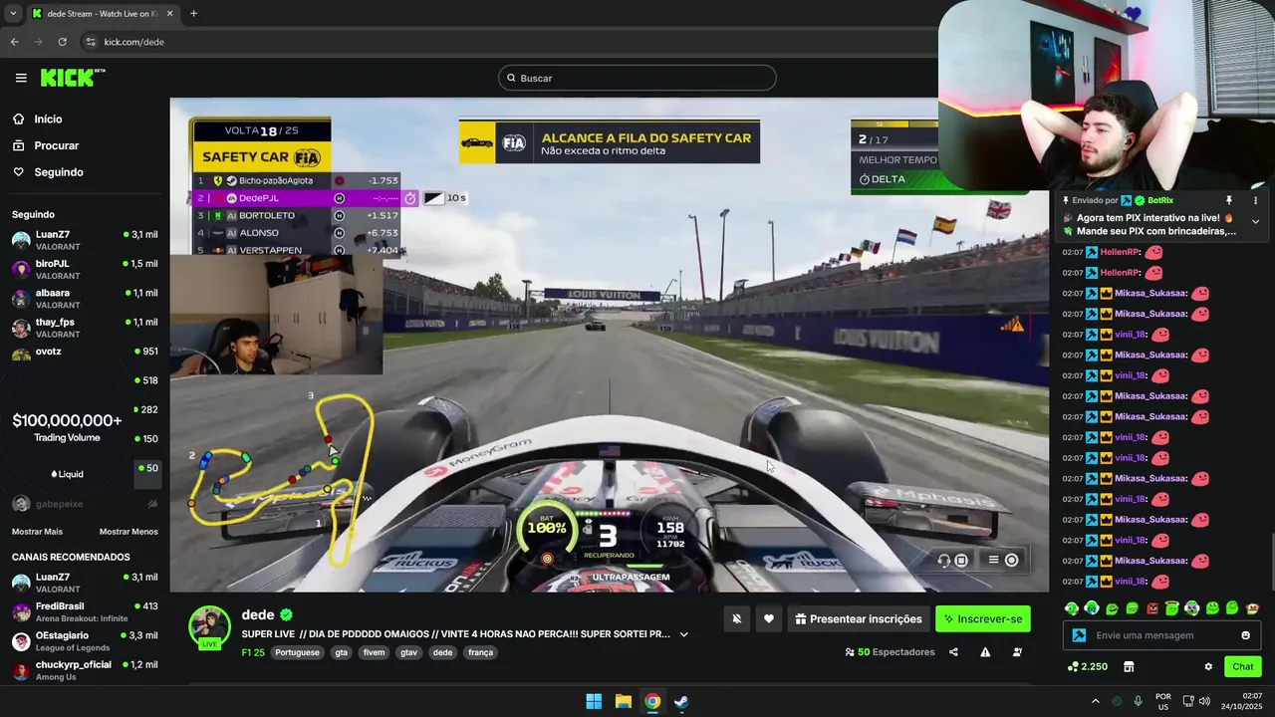This screenshot has height=717, width=1275.
Task: Click the BotRix username in the pinned message
Action: 1160,200
